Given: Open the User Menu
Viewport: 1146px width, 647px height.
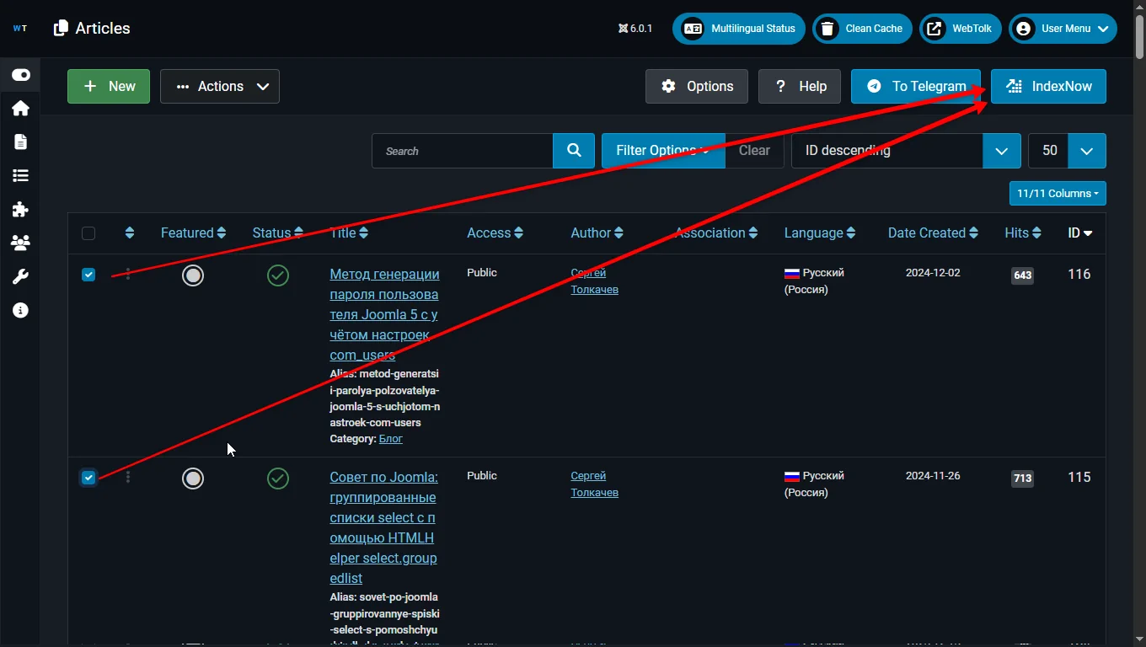Looking at the screenshot, I should click(x=1063, y=29).
